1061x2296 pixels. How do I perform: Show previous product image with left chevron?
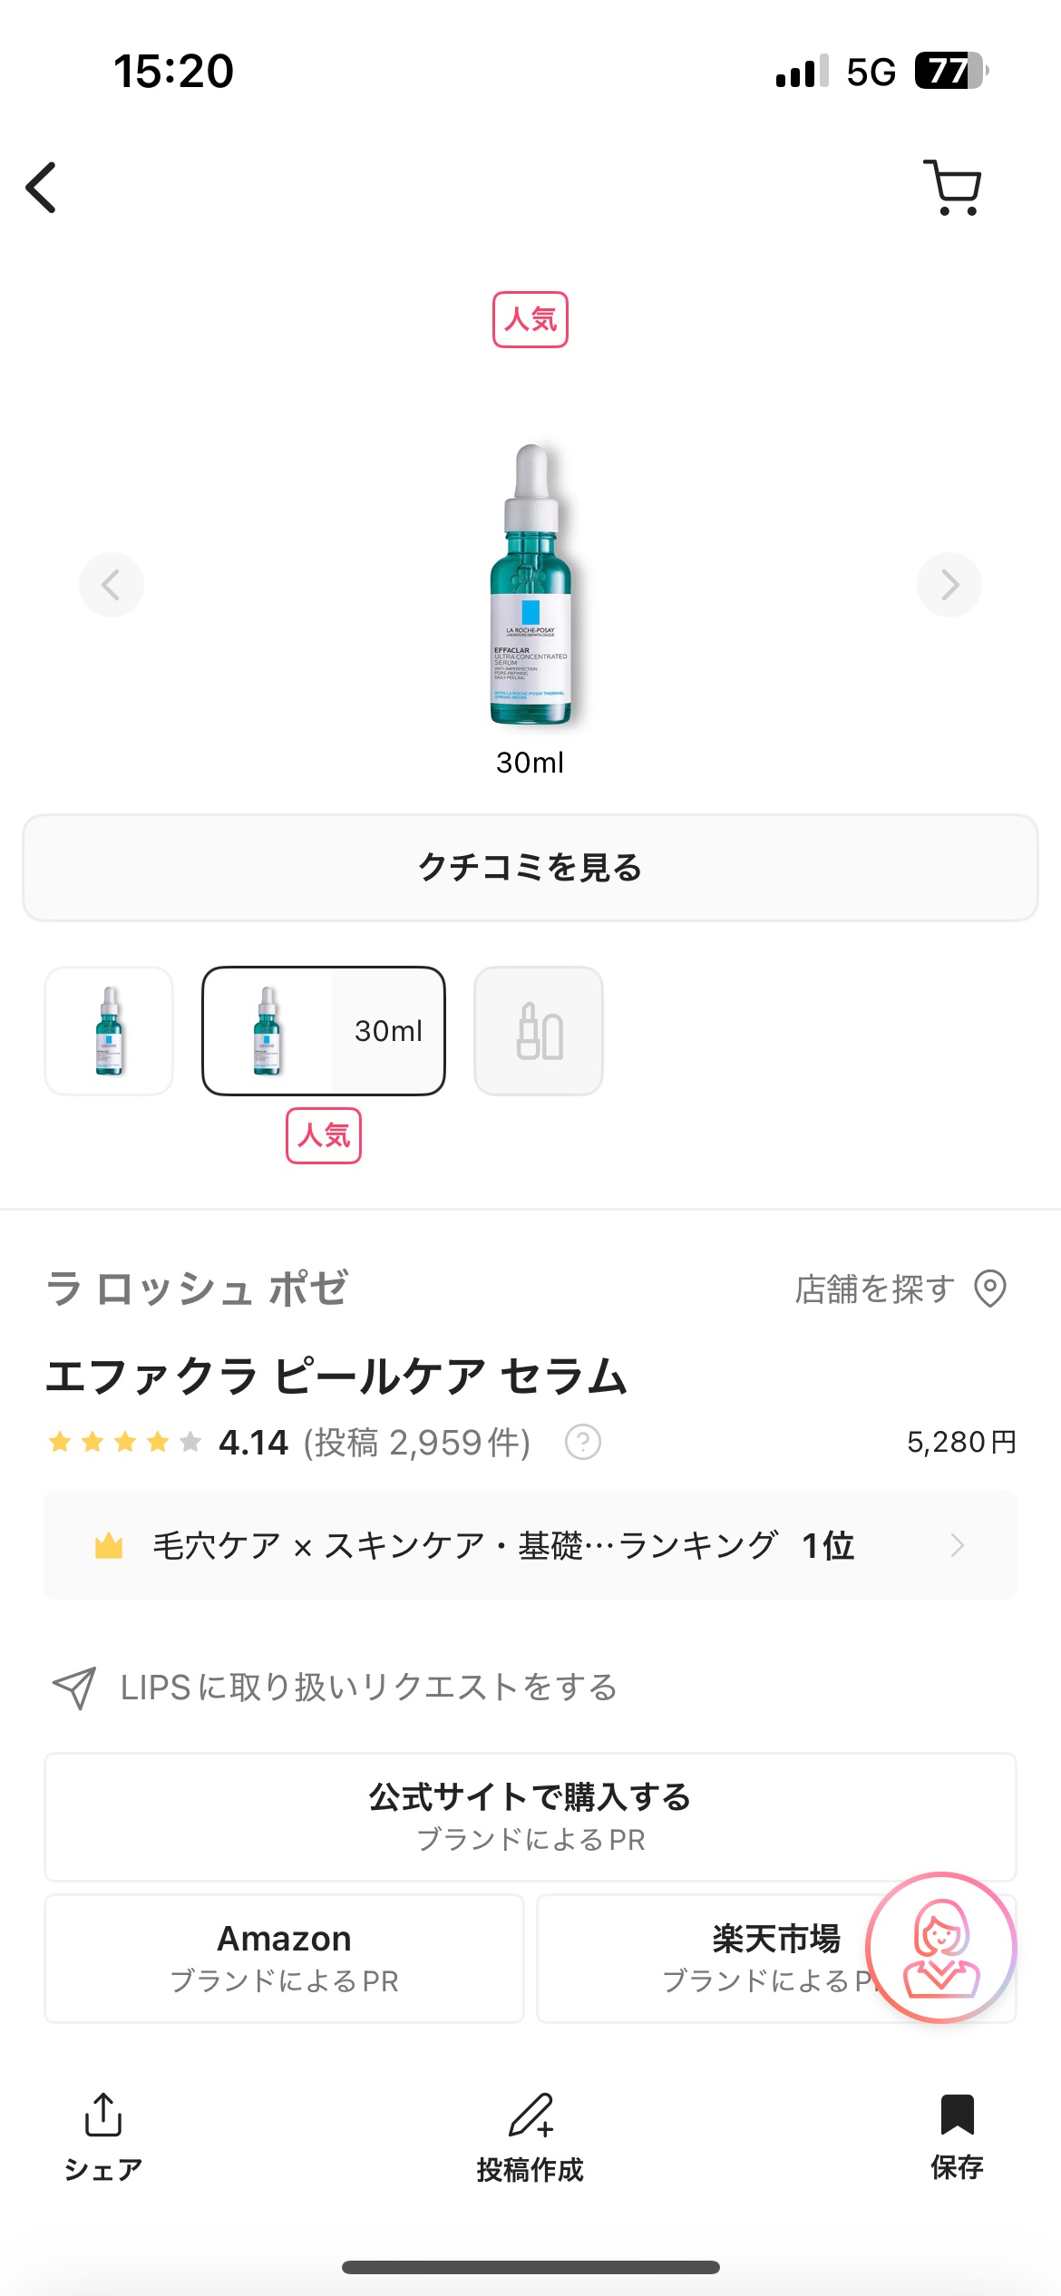pos(111,585)
